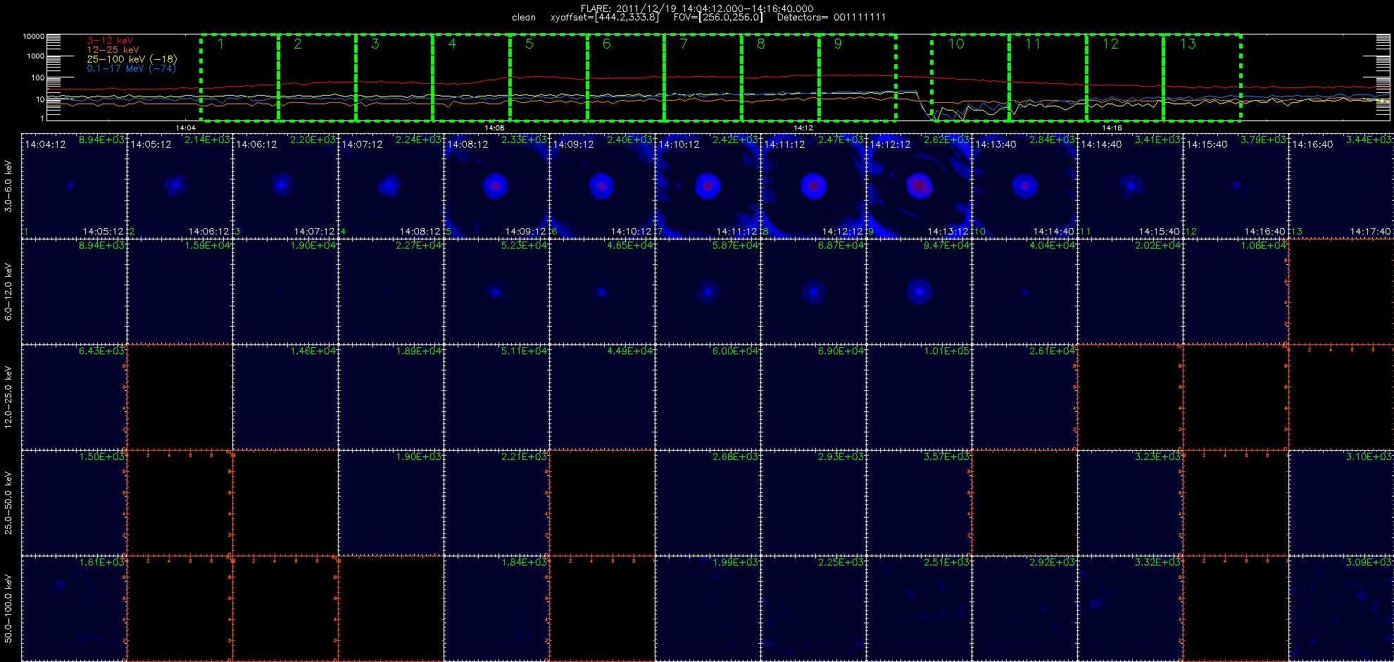The height and width of the screenshot is (662, 1394).
Task: Open the 3-6 keV image starting 14:05:12
Action: (x=180, y=186)
